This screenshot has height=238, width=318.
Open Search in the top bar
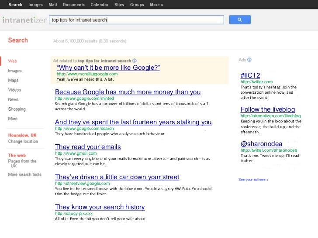tap(15, 5)
